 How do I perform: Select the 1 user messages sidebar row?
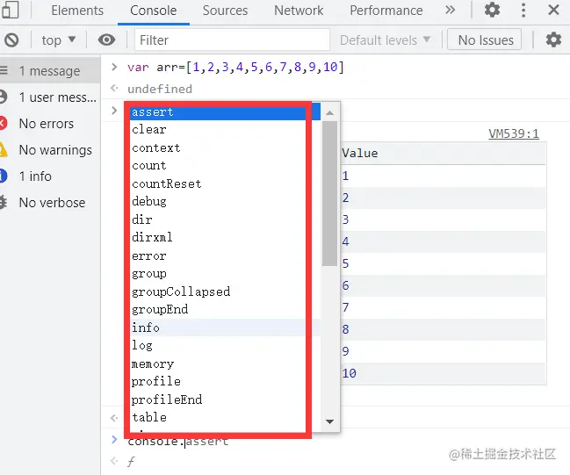click(x=50, y=97)
